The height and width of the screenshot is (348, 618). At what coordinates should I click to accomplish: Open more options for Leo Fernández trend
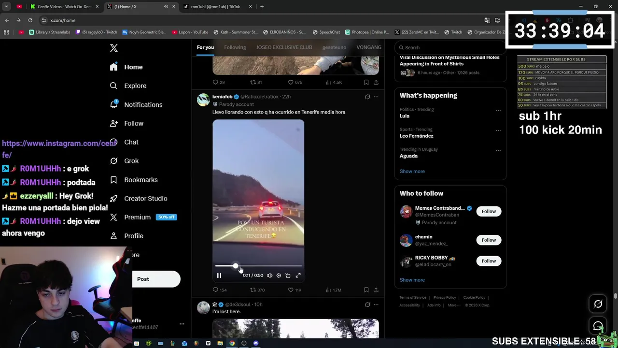click(x=498, y=130)
